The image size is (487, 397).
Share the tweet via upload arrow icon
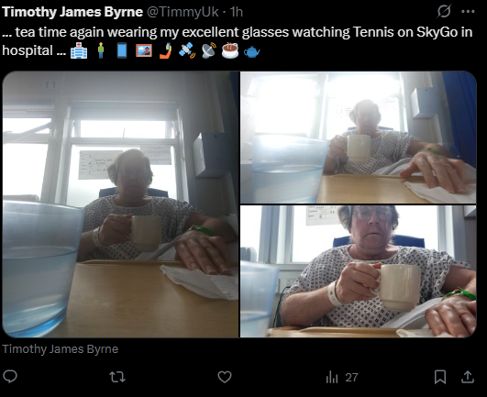[468, 377]
